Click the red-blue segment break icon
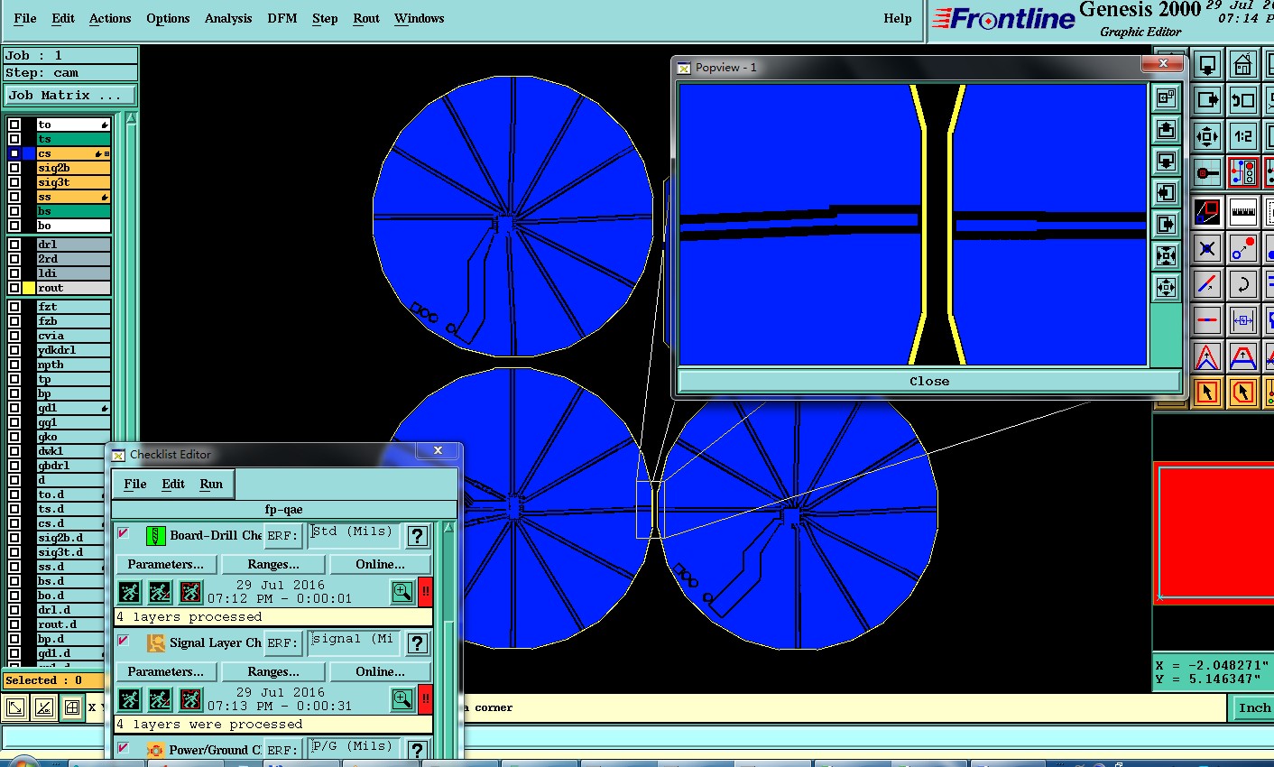The height and width of the screenshot is (767, 1274). pos(1207,320)
